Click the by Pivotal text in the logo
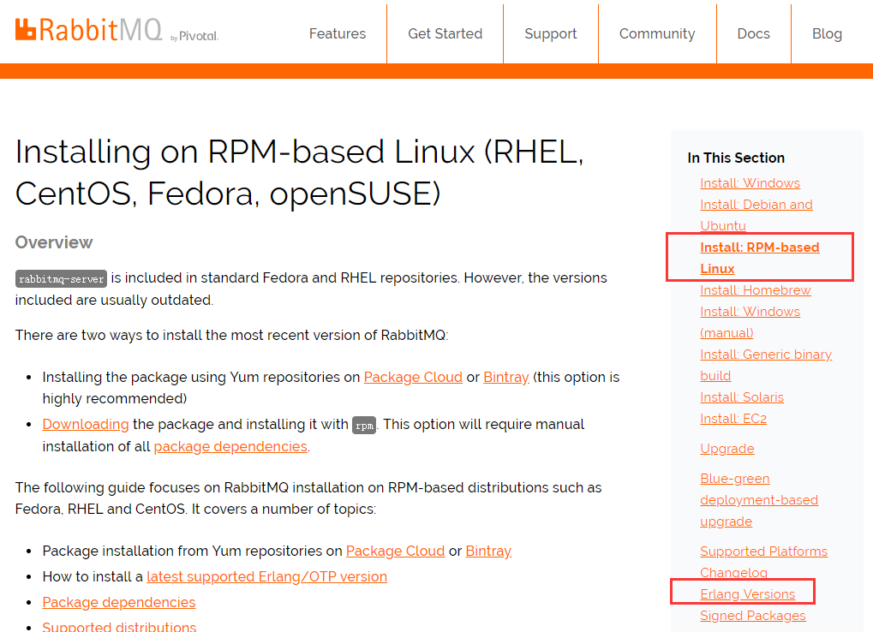This screenshot has height=632, width=873. point(194,37)
